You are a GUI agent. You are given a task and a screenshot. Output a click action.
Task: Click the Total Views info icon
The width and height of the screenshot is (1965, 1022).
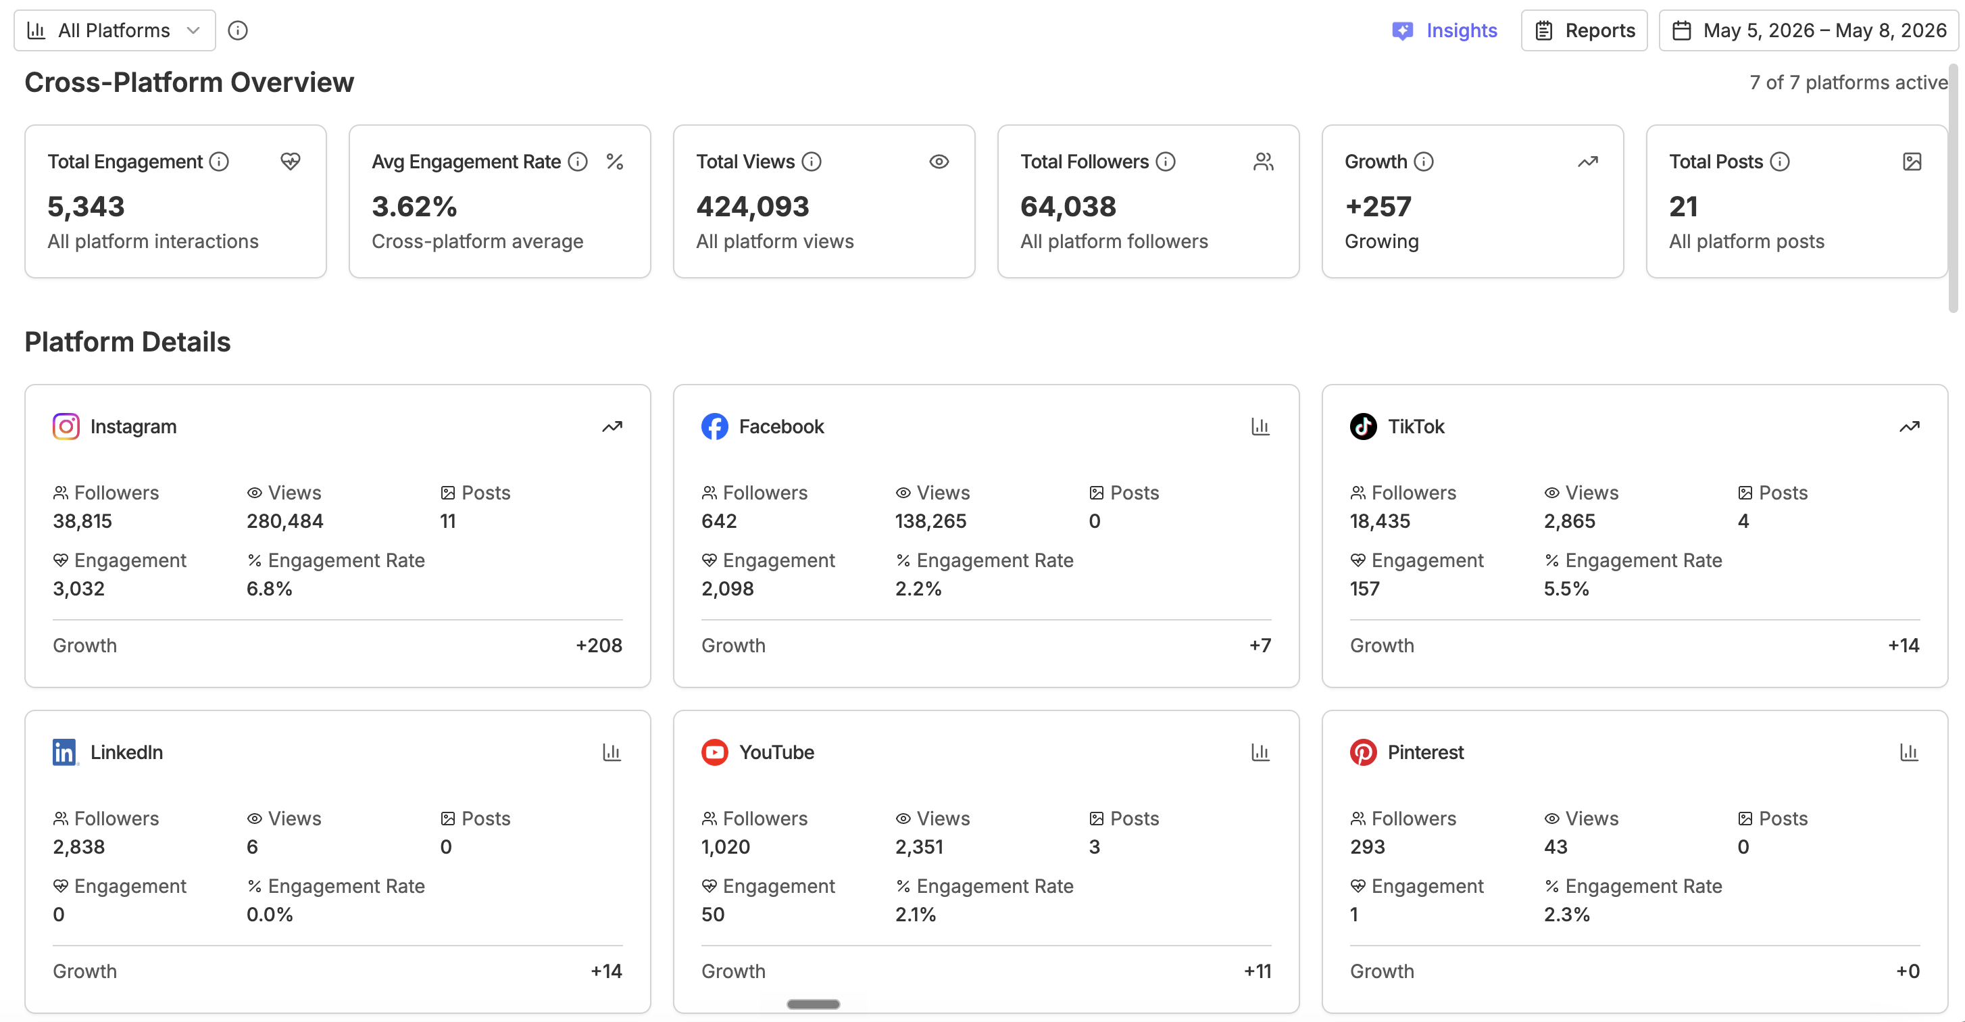coord(812,162)
